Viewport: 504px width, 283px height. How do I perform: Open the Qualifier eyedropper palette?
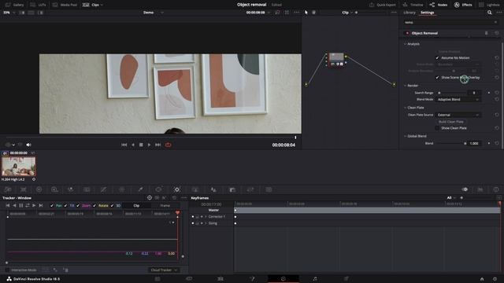click(x=140, y=189)
